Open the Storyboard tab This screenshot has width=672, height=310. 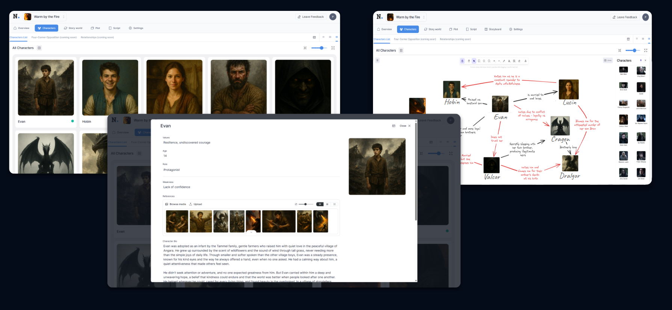tap(493, 29)
